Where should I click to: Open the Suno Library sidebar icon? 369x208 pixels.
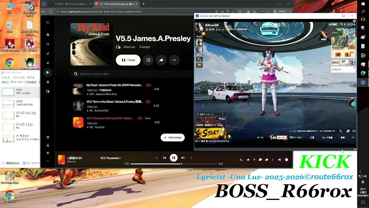click(48, 73)
